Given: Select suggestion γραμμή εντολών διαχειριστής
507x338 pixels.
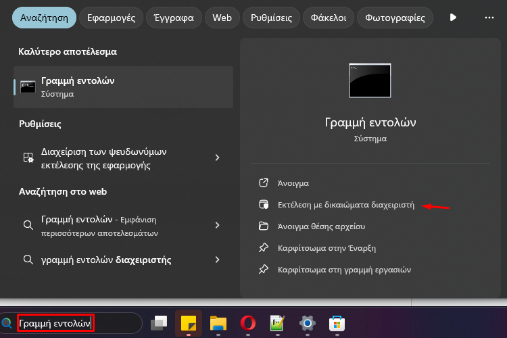Looking at the screenshot, I should click(x=123, y=260).
